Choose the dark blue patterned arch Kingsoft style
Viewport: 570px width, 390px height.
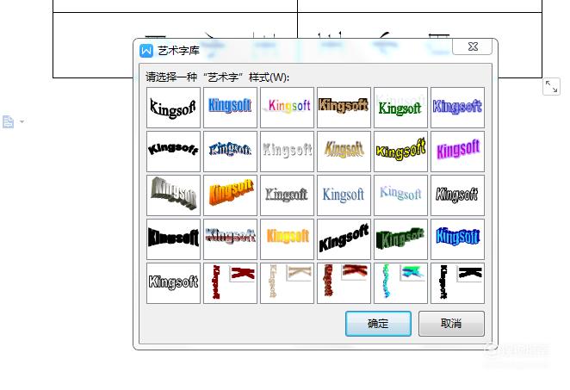[230, 152]
